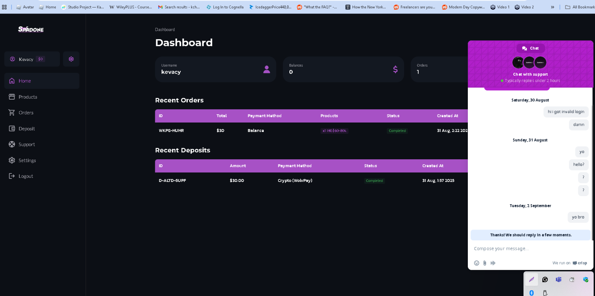Open the Video 1 bookmark
Viewport: 595px width, 296px height.
click(500, 7)
